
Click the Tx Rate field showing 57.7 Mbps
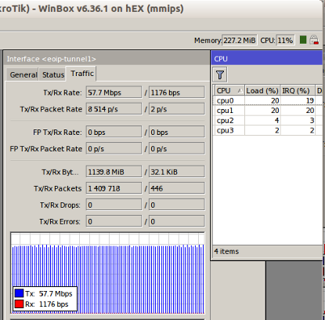pyautogui.click(x=114, y=93)
